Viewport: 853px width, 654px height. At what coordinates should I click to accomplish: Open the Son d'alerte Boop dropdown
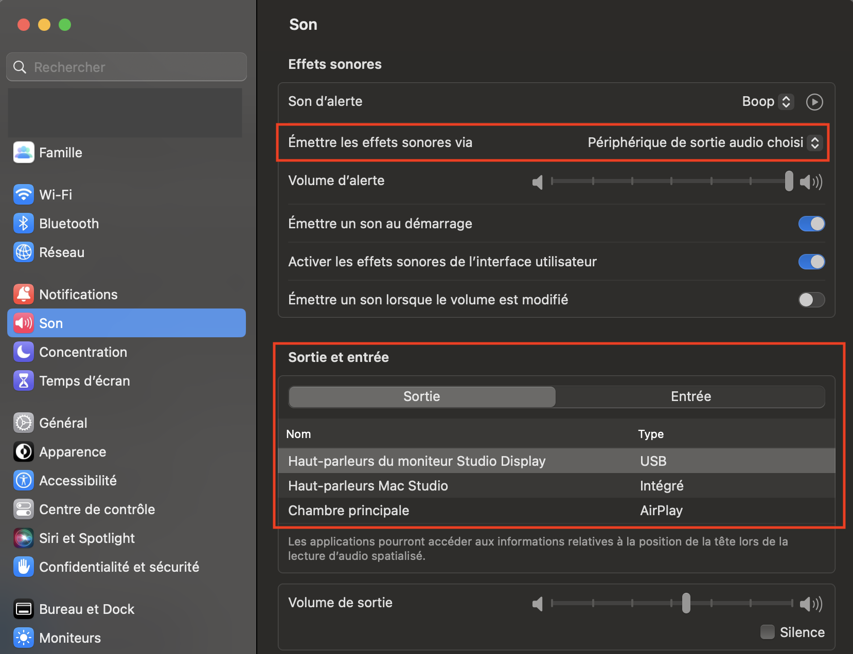(x=768, y=102)
